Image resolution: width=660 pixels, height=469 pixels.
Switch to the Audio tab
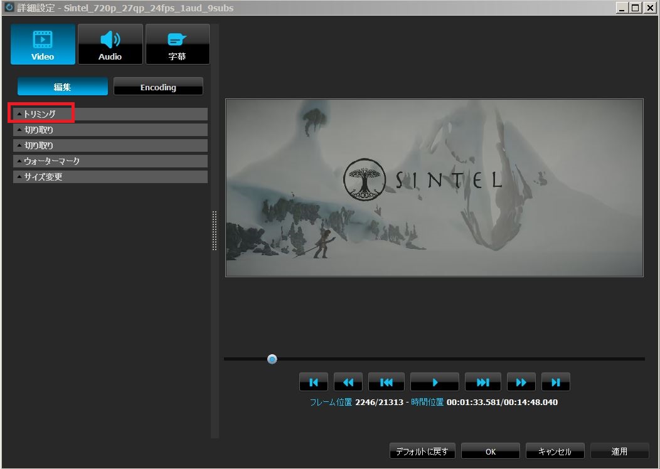pos(110,44)
